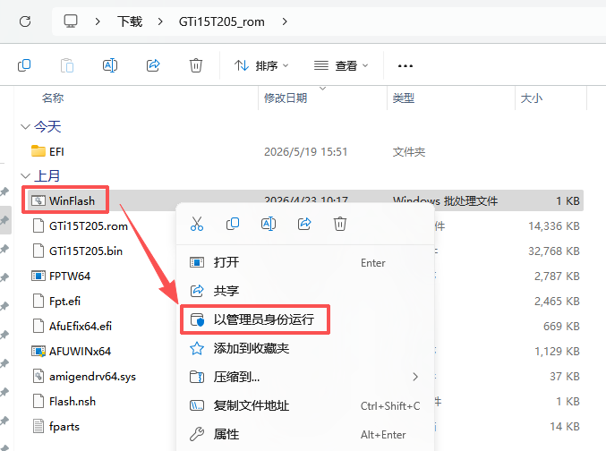Collapse the 今天 group
Viewport: 606px width, 451px height.
25,127
